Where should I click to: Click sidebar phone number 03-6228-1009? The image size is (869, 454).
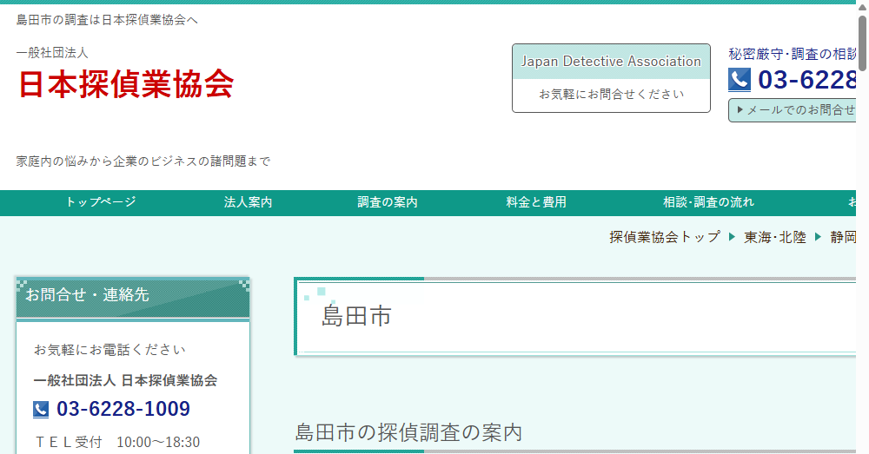[x=123, y=409]
